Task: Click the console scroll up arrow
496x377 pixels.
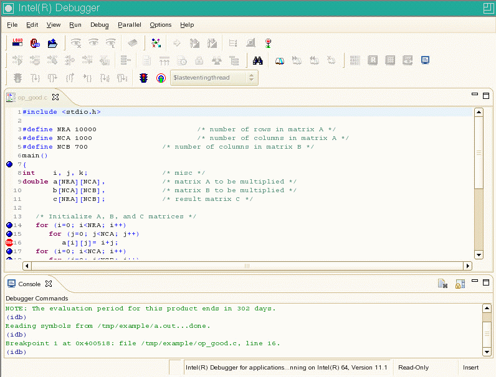Action: [487, 308]
